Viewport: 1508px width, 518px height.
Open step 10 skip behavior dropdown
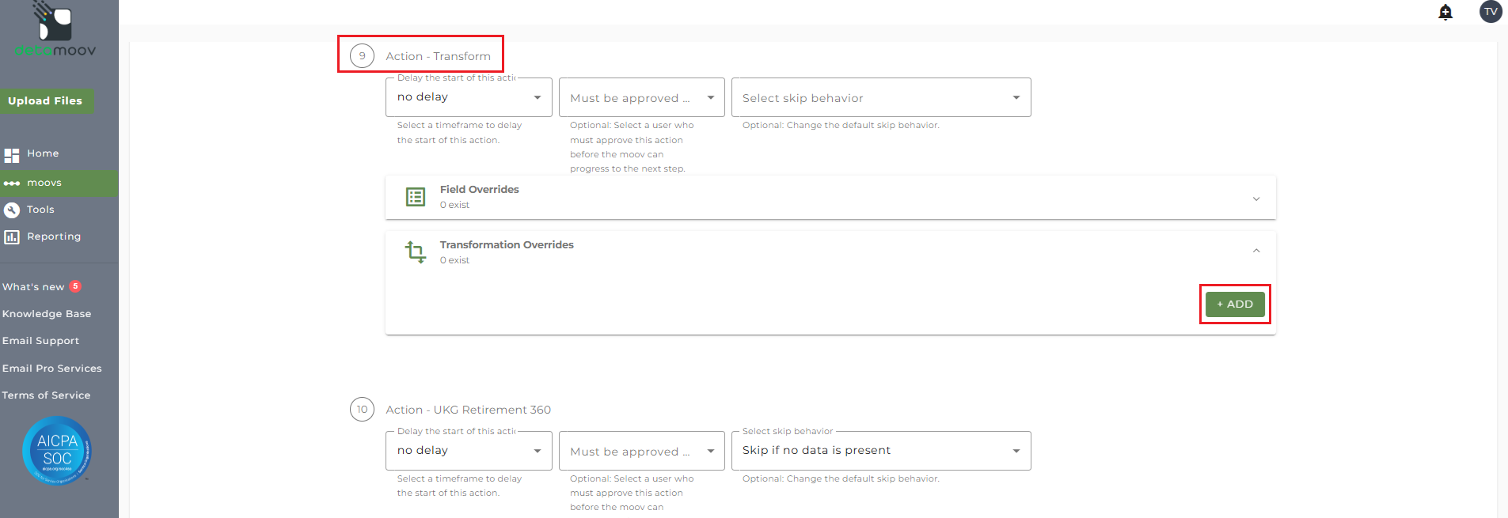[x=880, y=451]
